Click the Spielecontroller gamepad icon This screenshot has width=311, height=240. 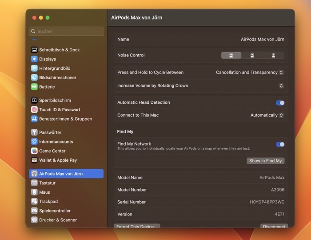[x=34, y=211]
